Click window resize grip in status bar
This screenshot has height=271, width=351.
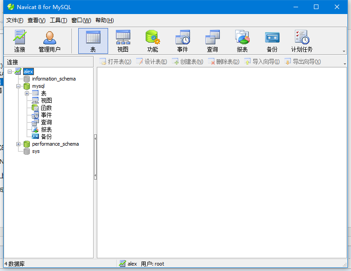345,265
